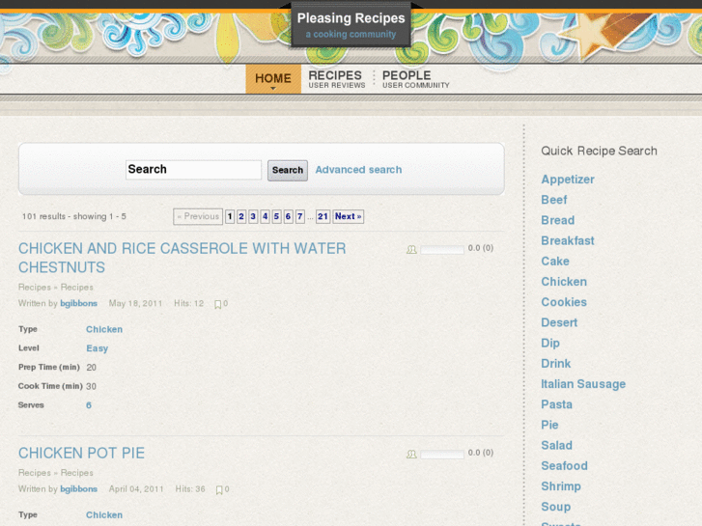Click the 'May 18, 2011' date text
The image size is (702, 526).
coord(135,303)
